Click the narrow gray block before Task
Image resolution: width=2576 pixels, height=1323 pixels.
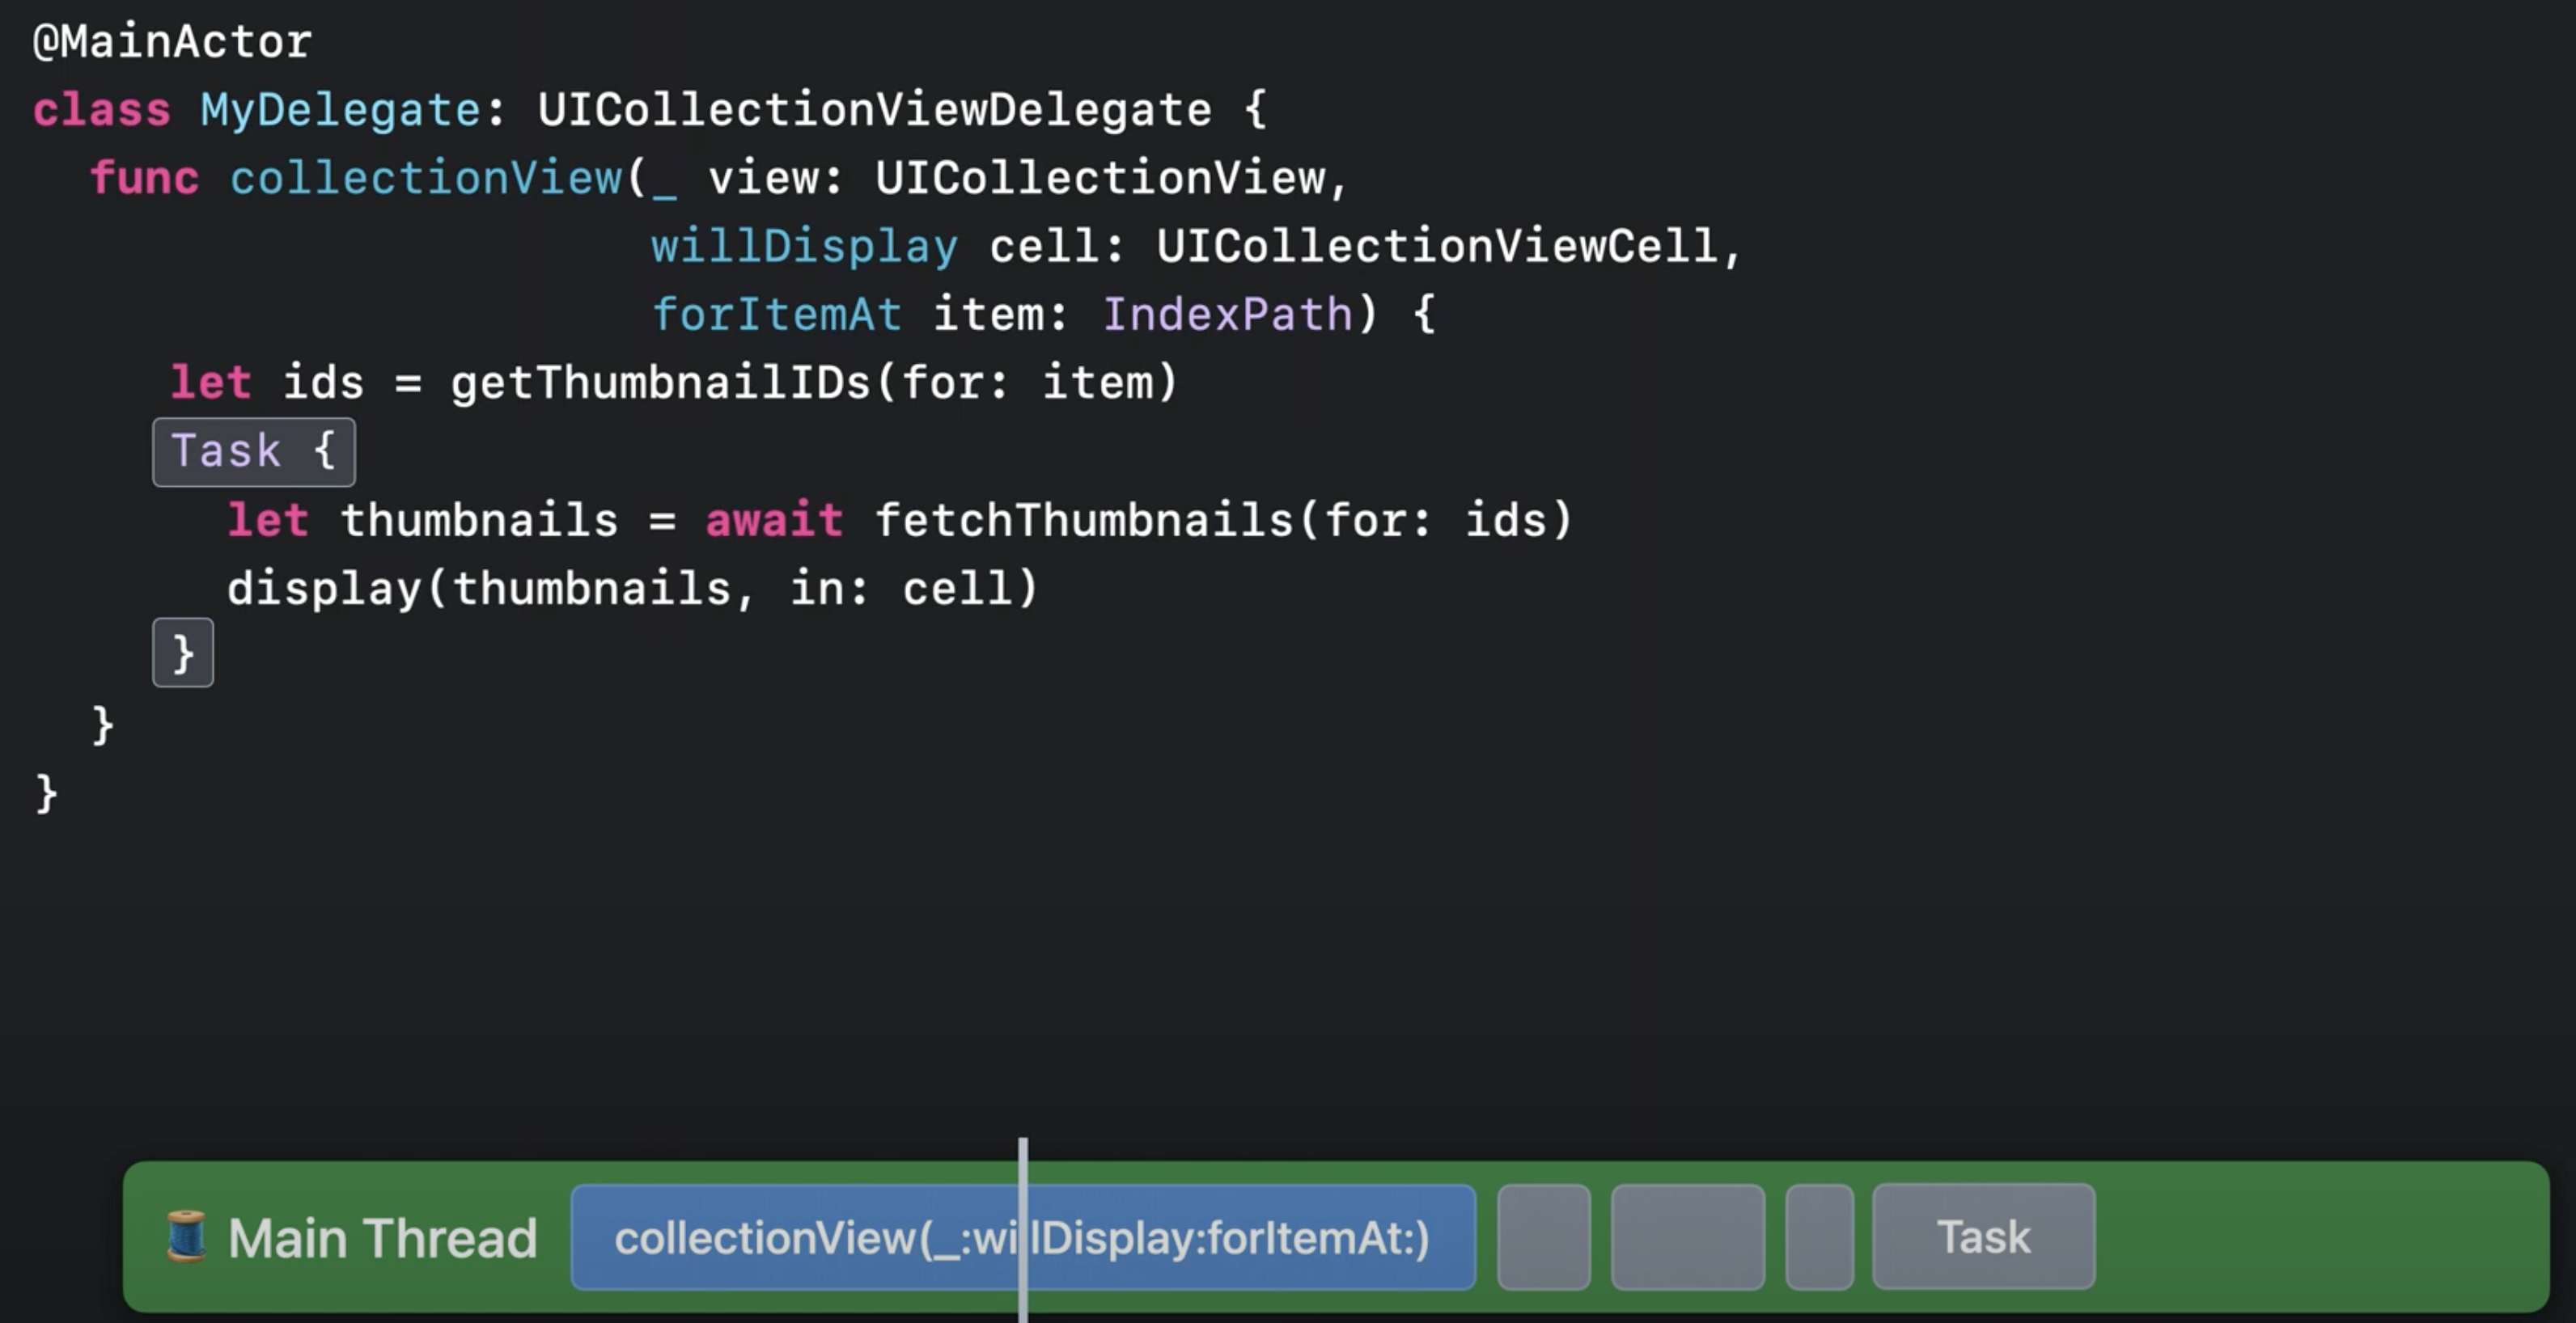(x=1819, y=1237)
